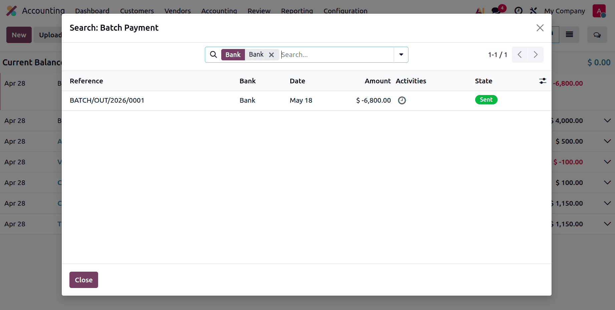Open conversations icon with 4 notifications

tap(497, 11)
